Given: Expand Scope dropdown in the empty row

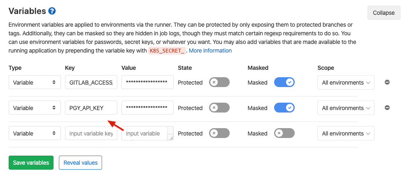Looking at the screenshot, I should 346,133.
